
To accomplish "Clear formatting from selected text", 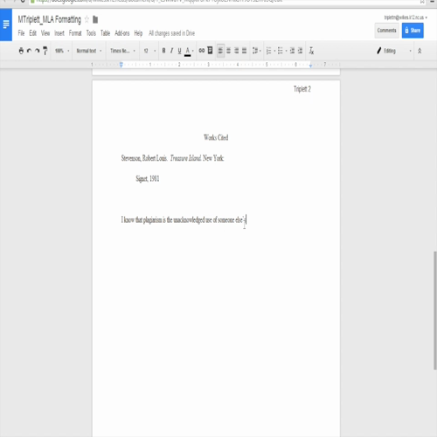I will [311, 51].
